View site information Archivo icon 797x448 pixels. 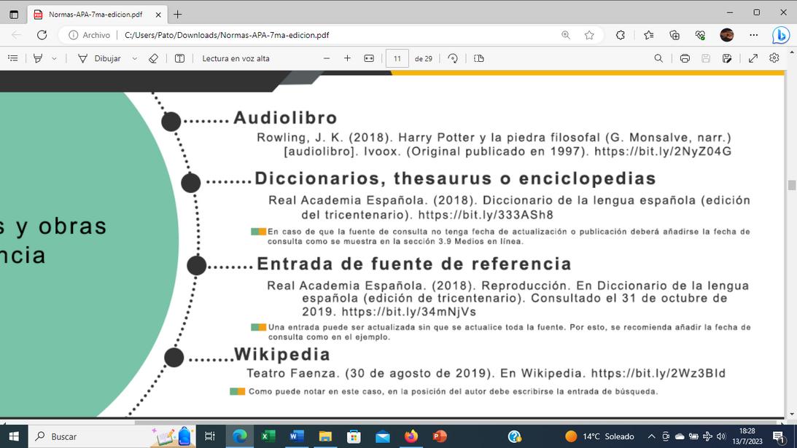click(x=90, y=35)
